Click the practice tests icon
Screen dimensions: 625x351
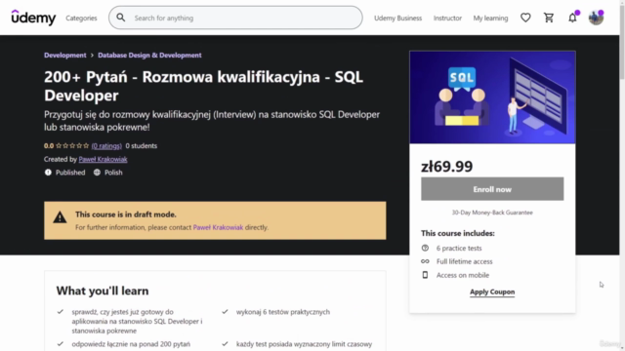pos(425,248)
